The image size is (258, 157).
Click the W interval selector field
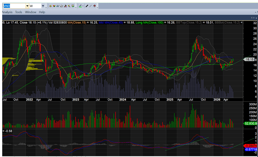pos(36,6)
